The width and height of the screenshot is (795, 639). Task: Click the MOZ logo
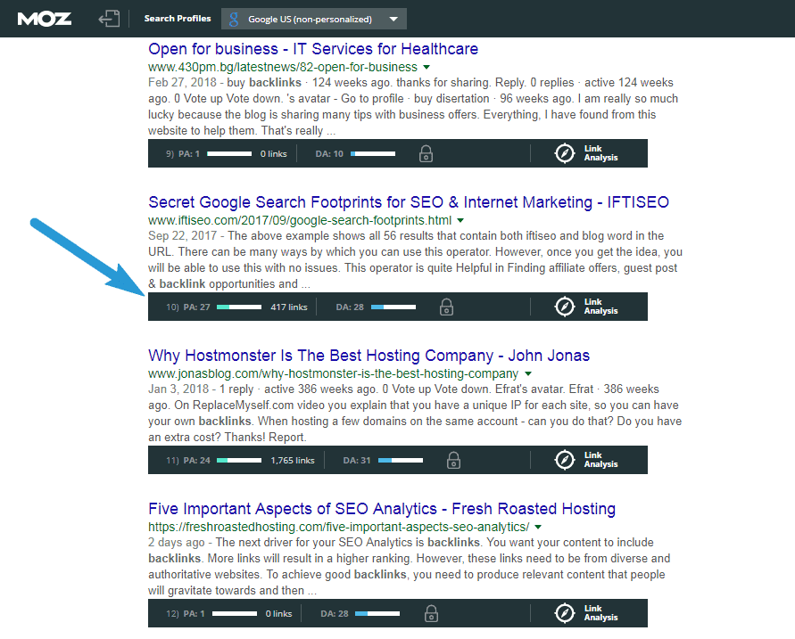click(44, 20)
